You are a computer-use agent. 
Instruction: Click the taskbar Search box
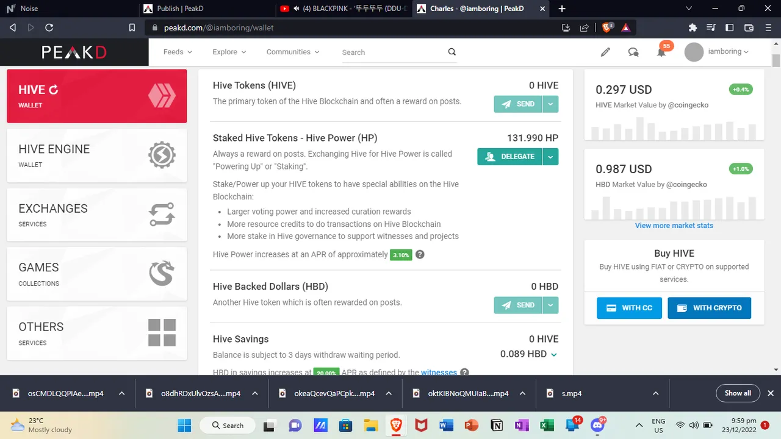click(x=228, y=425)
